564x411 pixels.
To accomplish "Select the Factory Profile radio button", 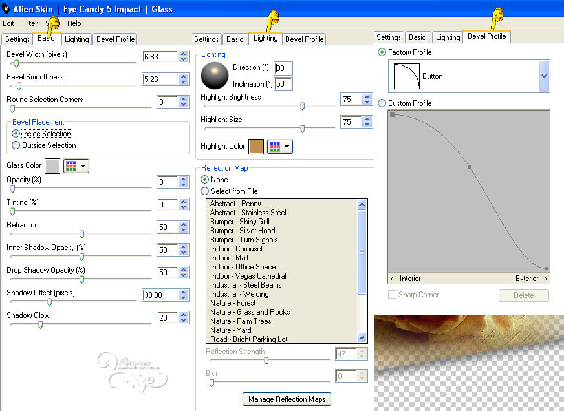I will coord(382,52).
